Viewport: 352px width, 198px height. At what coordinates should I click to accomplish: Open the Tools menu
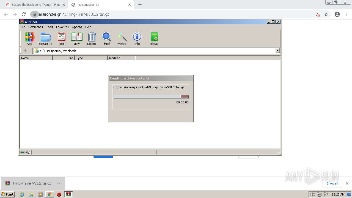pyautogui.click(x=50, y=27)
